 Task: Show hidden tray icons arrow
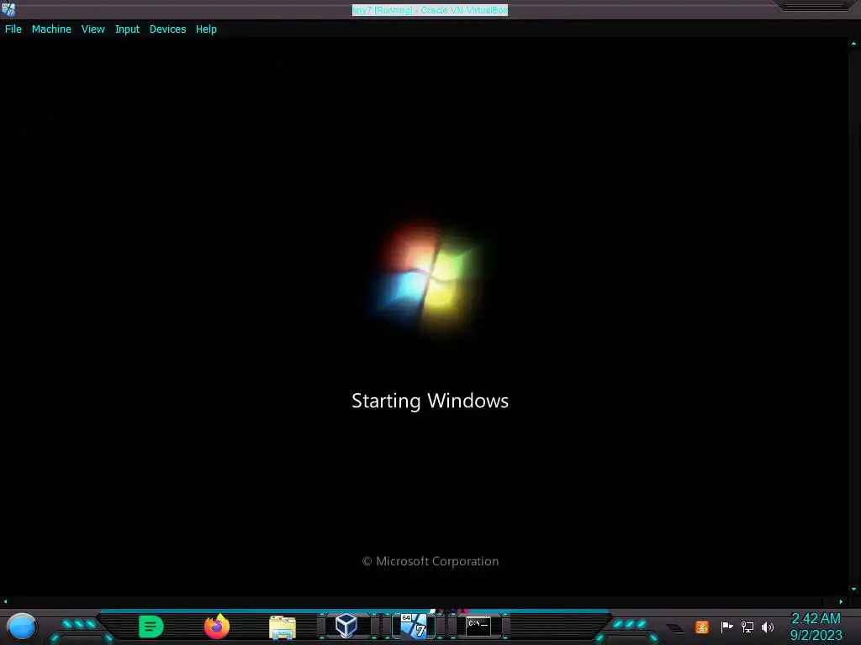pos(676,628)
